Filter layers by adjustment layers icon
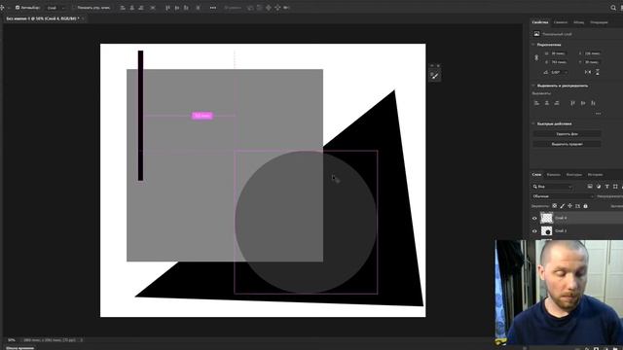The width and height of the screenshot is (623, 350). pyautogui.click(x=599, y=187)
